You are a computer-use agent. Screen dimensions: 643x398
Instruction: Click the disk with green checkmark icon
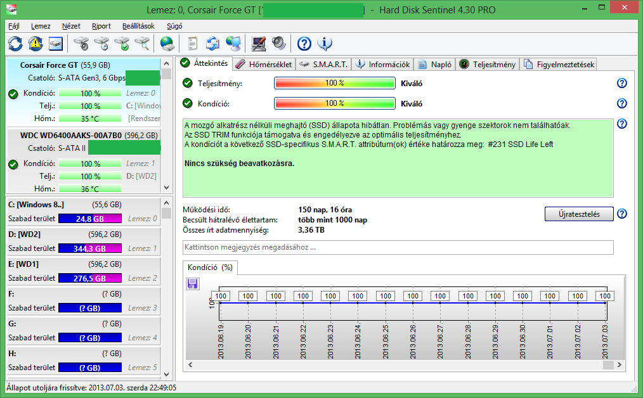(122, 44)
